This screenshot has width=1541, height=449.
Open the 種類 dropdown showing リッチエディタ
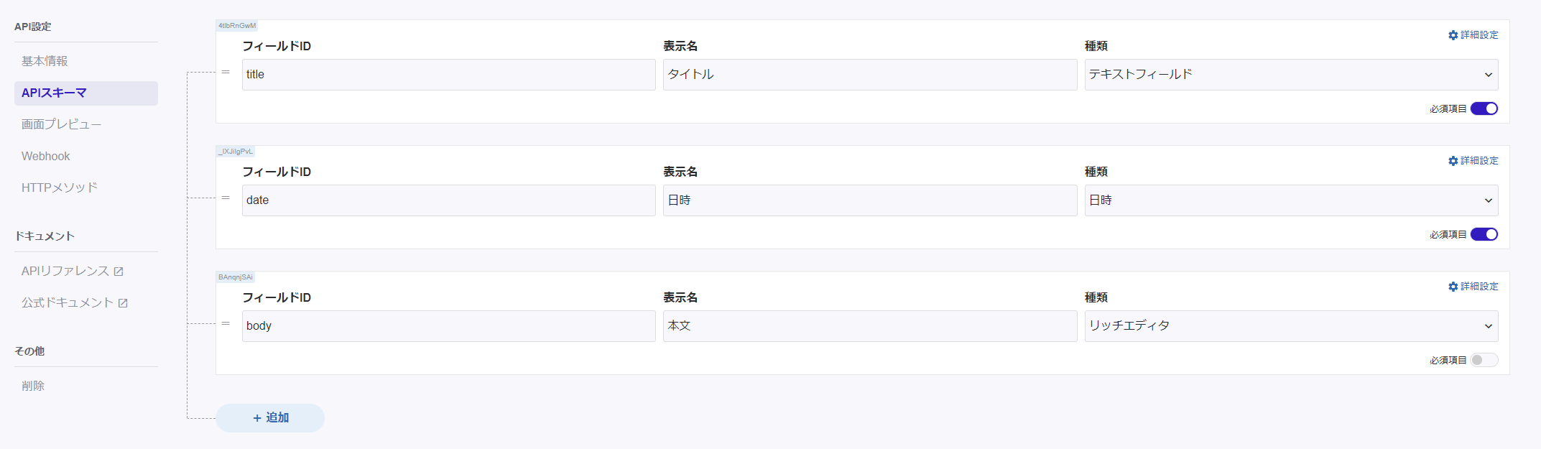click(1290, 325)
